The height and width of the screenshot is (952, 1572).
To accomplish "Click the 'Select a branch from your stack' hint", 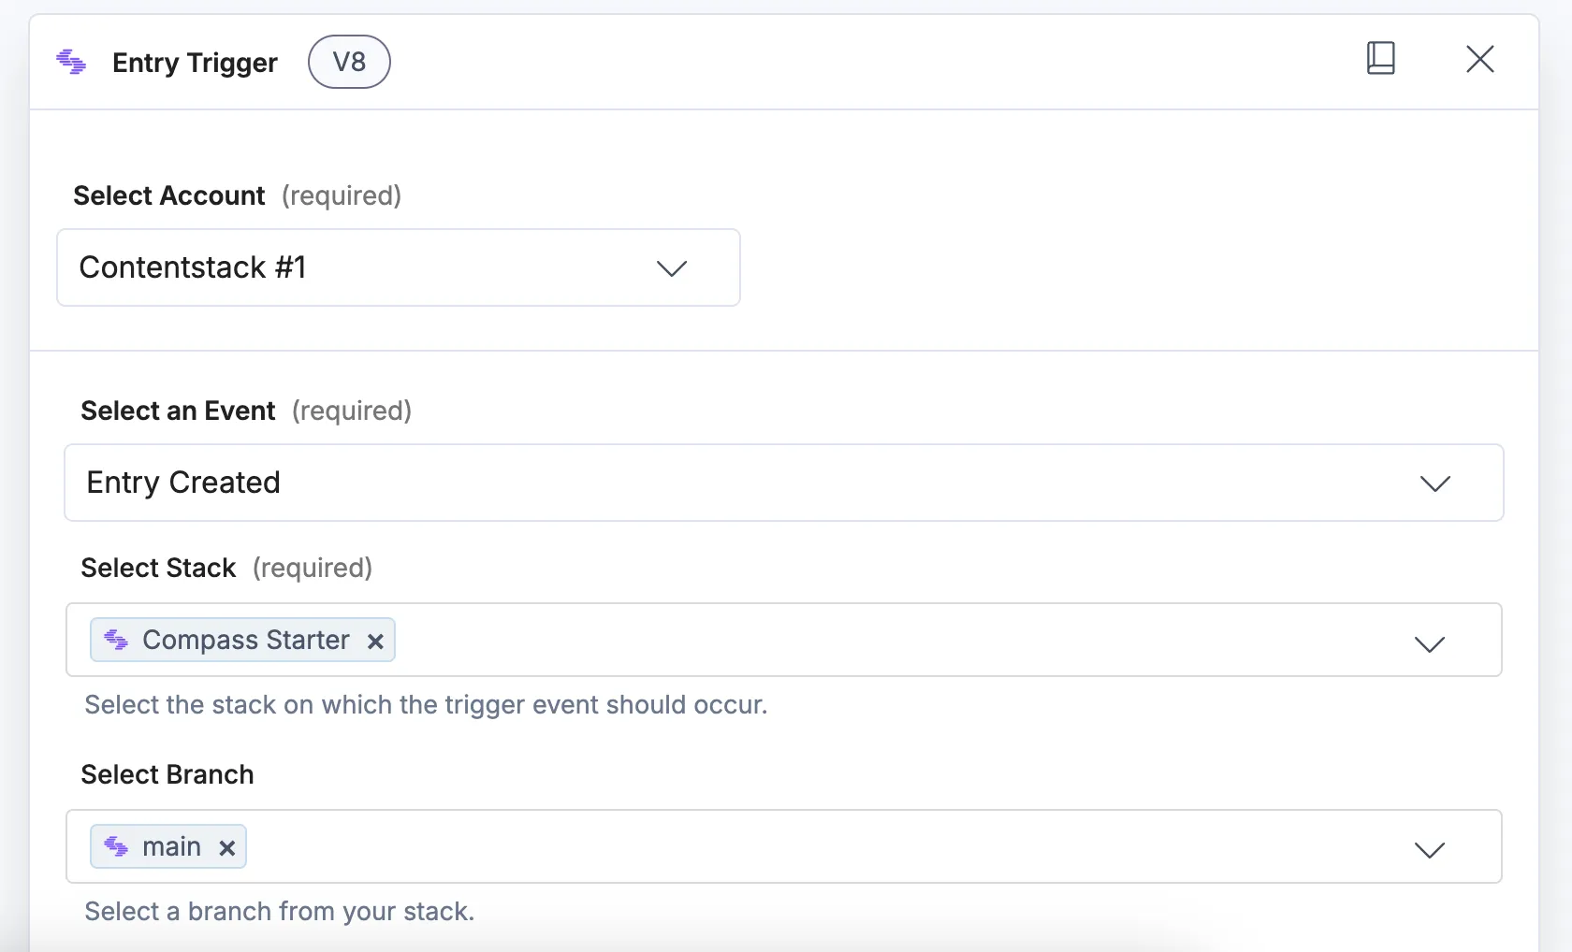I will (x=280, y=911).
